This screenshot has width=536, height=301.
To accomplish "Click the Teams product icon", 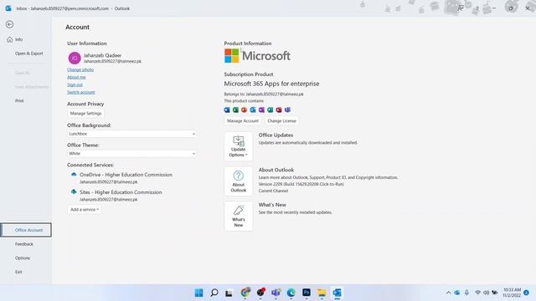I will [x=287, y=110].
